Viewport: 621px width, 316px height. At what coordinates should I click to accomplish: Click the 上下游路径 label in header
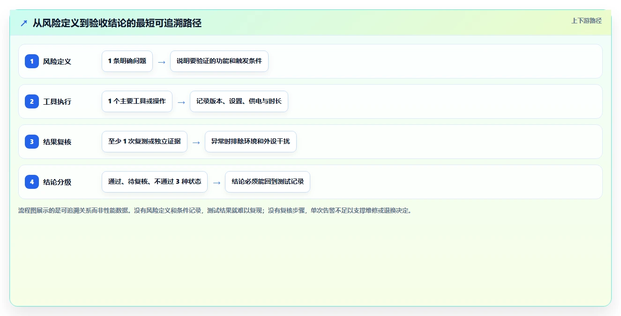586,21
